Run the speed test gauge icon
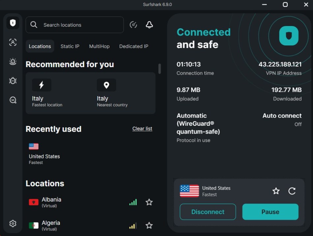The height and width of the screenshot is (236, 313). coord(133,25)
